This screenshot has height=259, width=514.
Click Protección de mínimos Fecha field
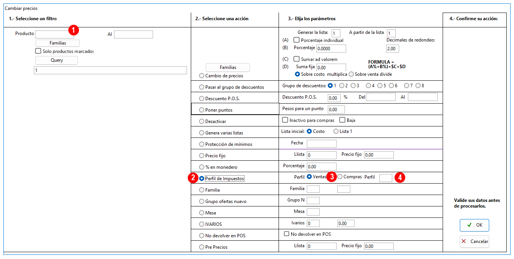click(322, 144)
